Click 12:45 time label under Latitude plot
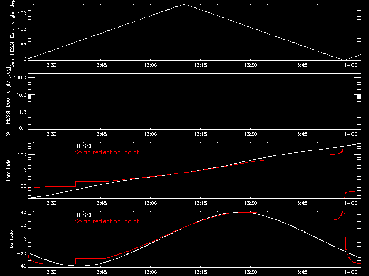The height and width of the screenshot is (276, 369). 100,272
